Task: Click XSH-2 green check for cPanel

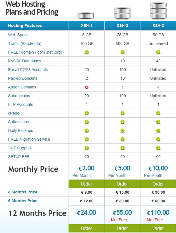Action: tap(122, 113)
